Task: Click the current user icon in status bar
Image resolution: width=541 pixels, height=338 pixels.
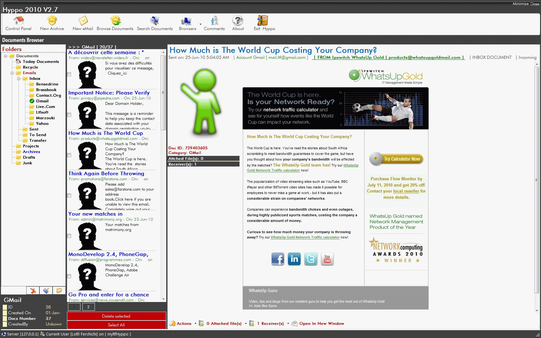Action: [x=43, y=334]
